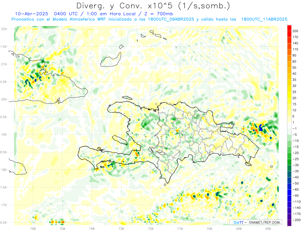Click the "71W" longitude label

tap(180, 228)
